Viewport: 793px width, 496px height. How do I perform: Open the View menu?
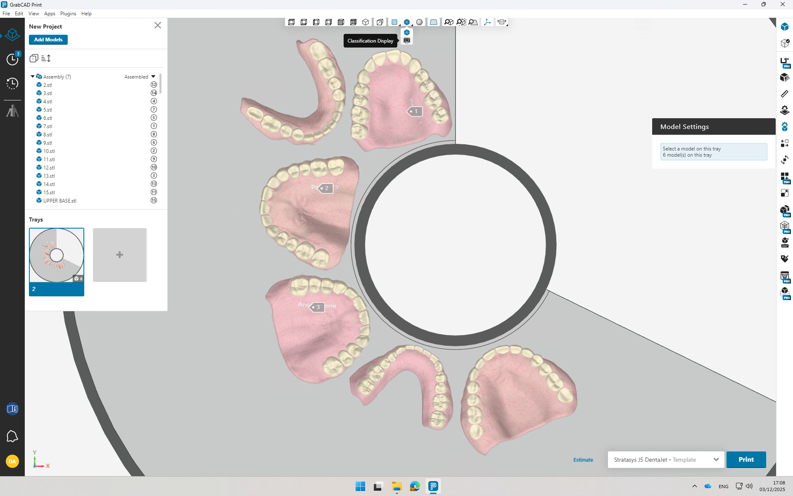(x=33, y=14)
